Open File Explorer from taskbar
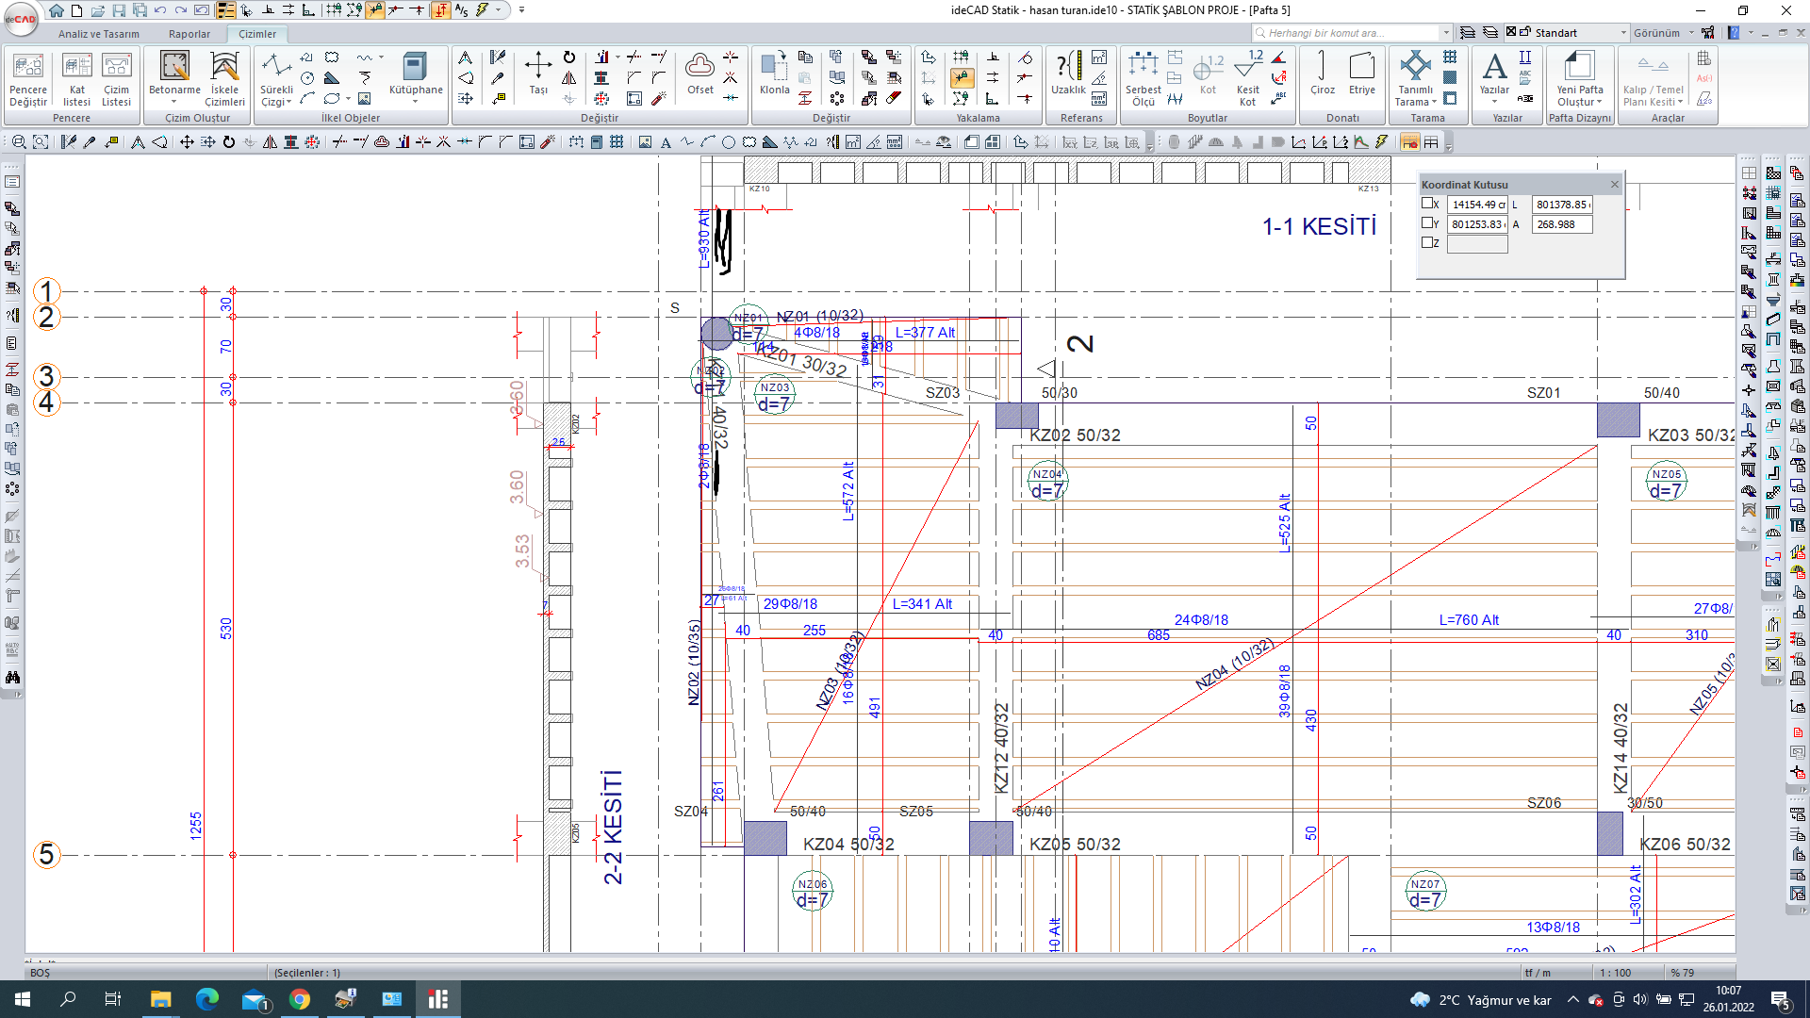The width and height of the screenshot is (1810, 1018). click(x=160, y=999)
